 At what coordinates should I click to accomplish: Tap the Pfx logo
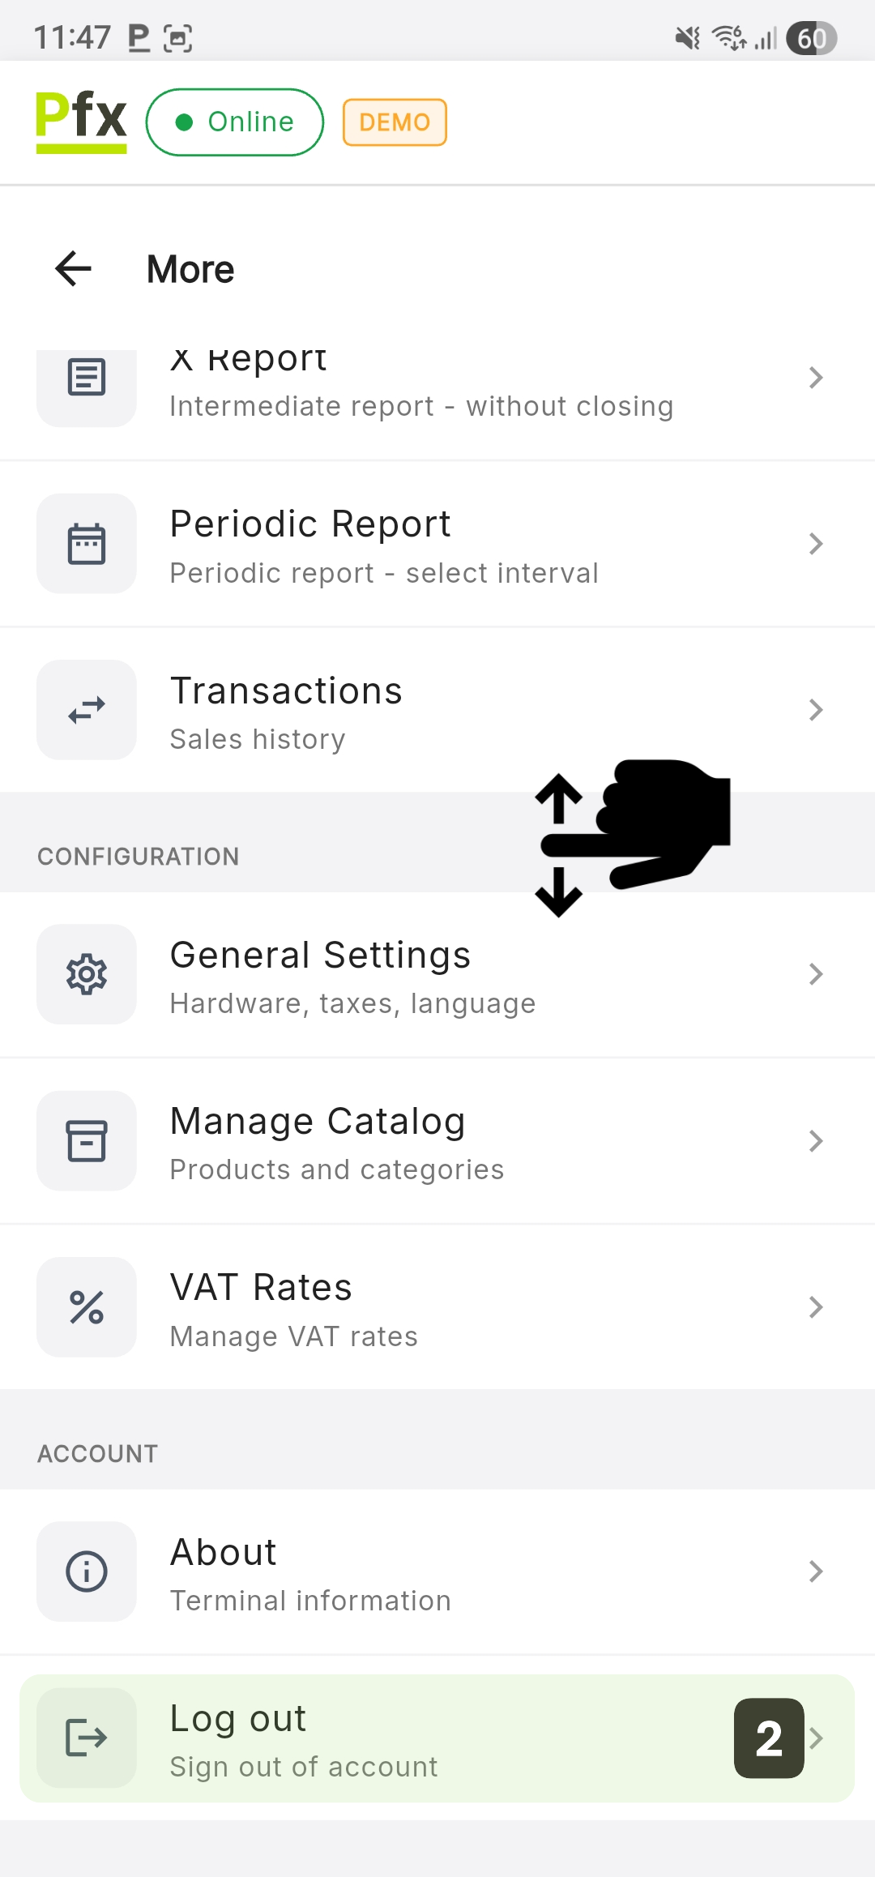point(81,122)
